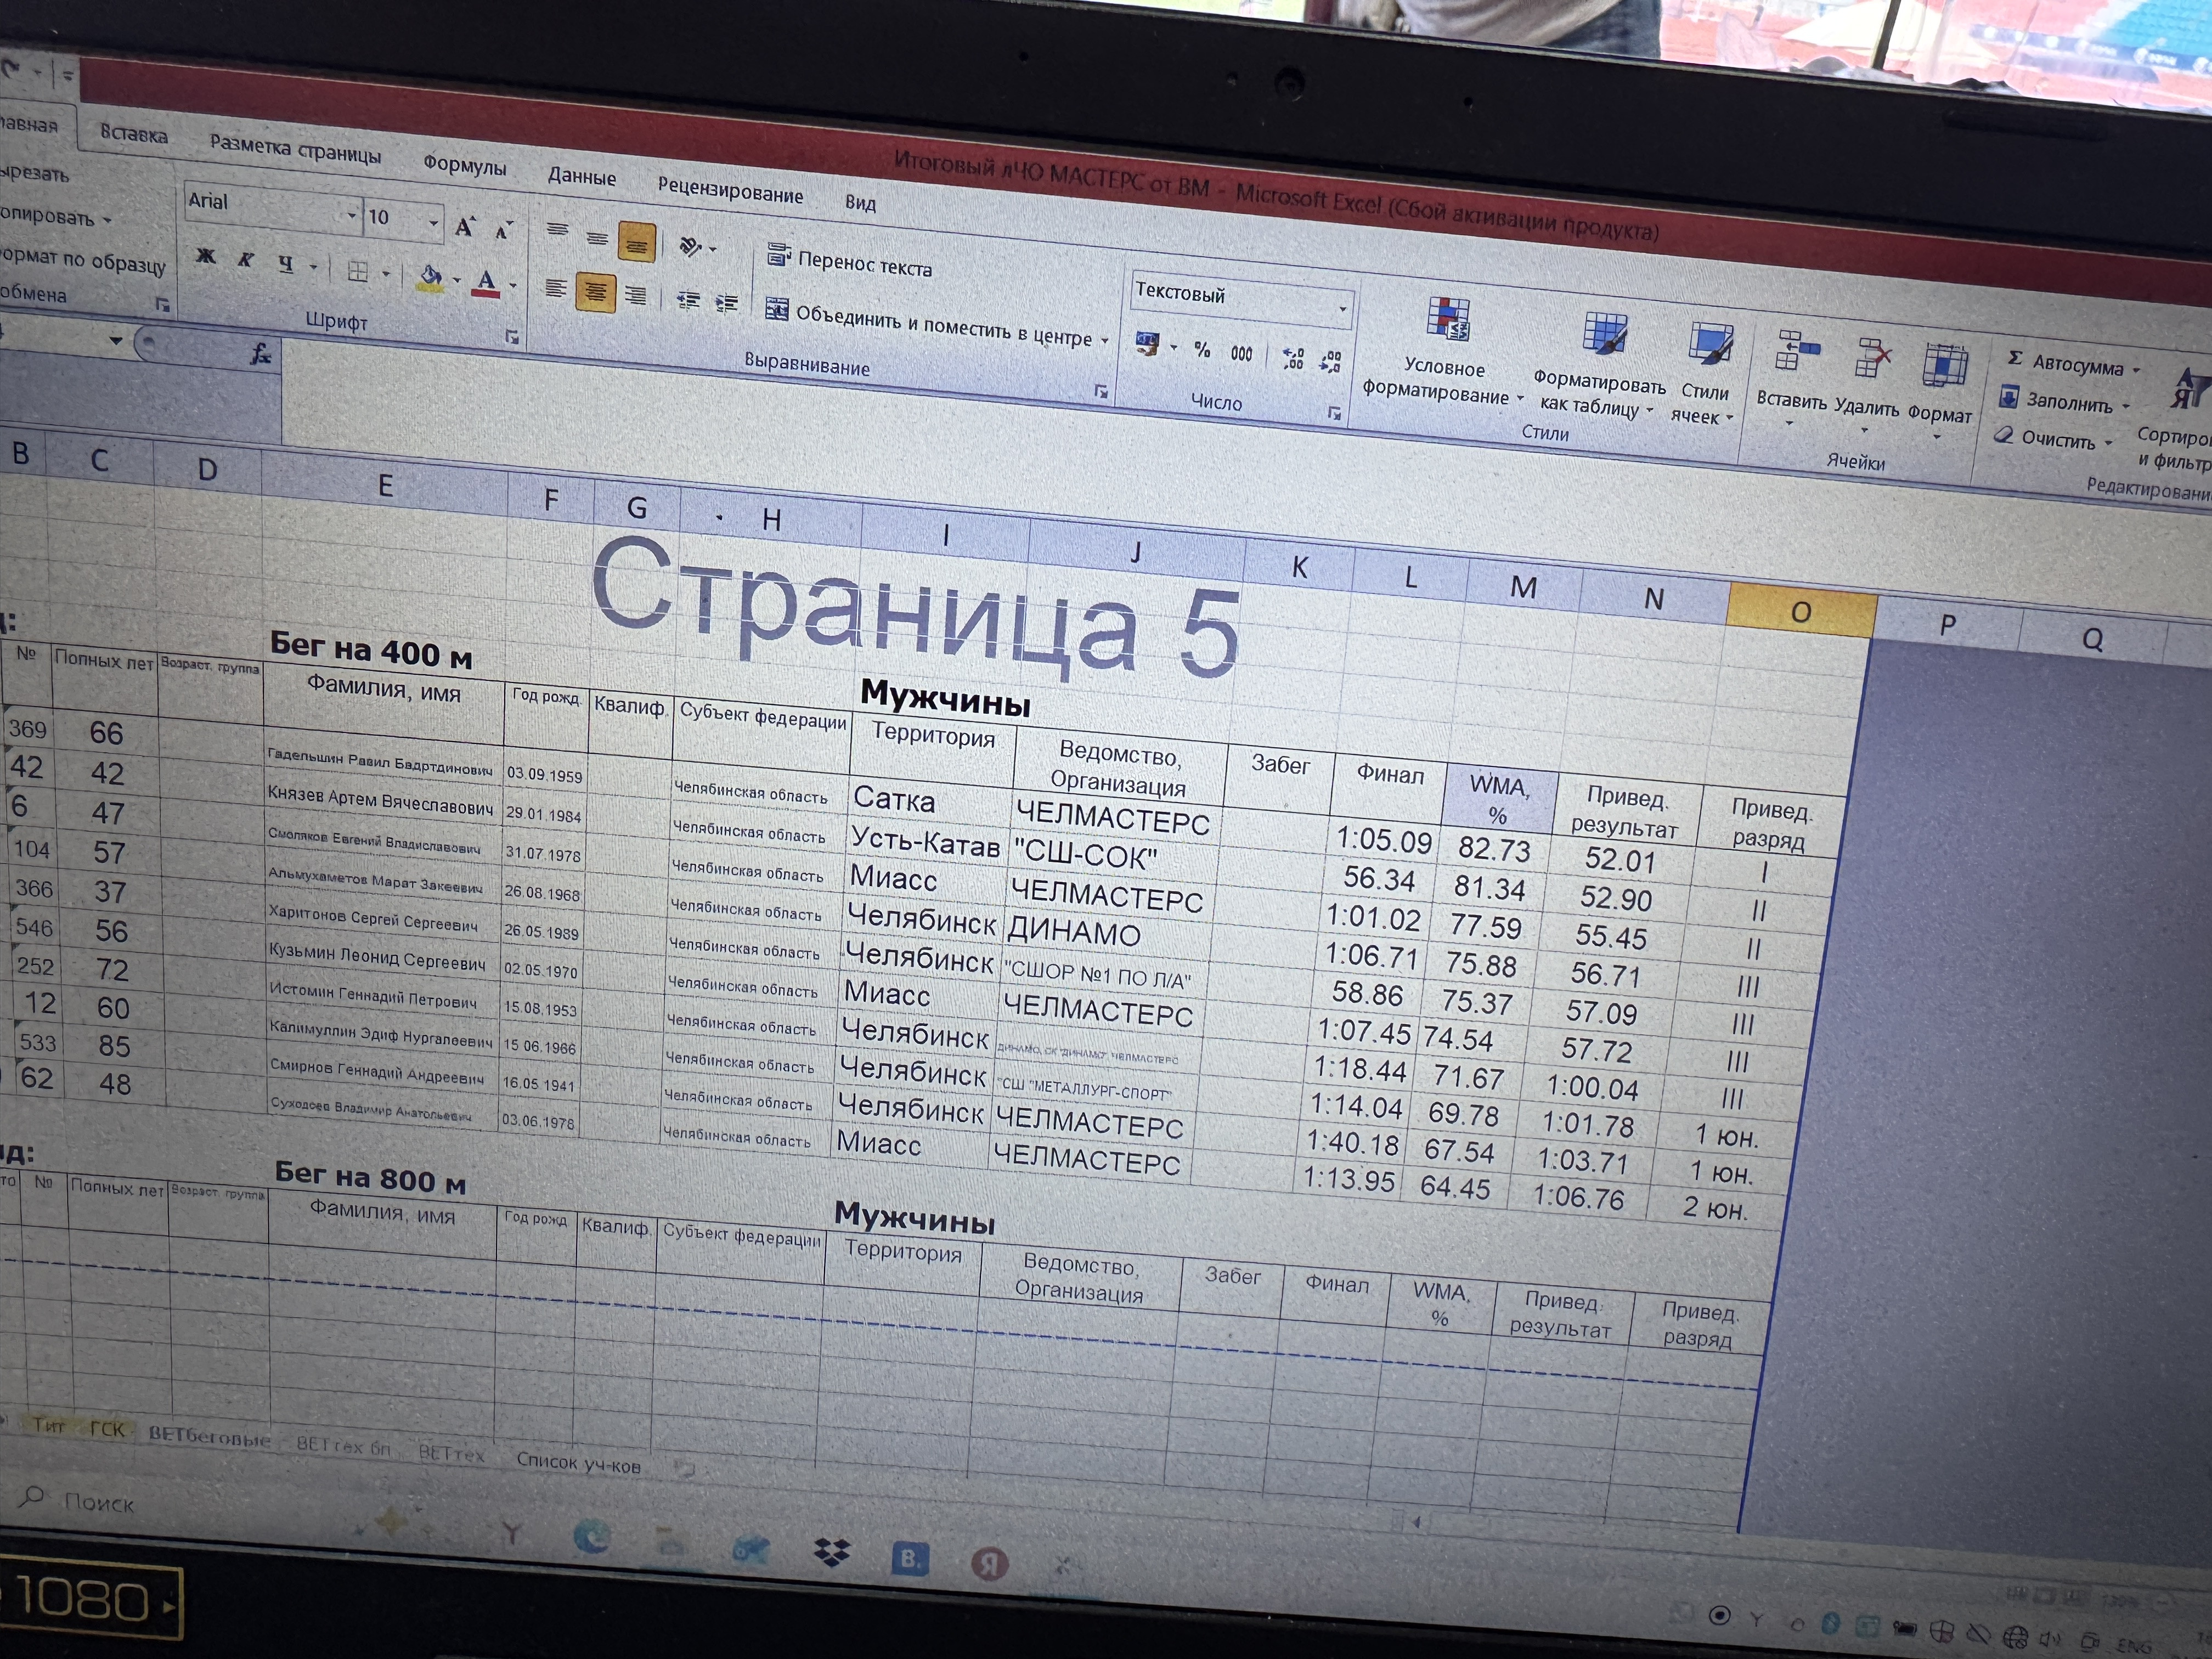Screen dimensions: 2212x1659
Task: Click the Удалить cells icon
Action: [1871, 358]
